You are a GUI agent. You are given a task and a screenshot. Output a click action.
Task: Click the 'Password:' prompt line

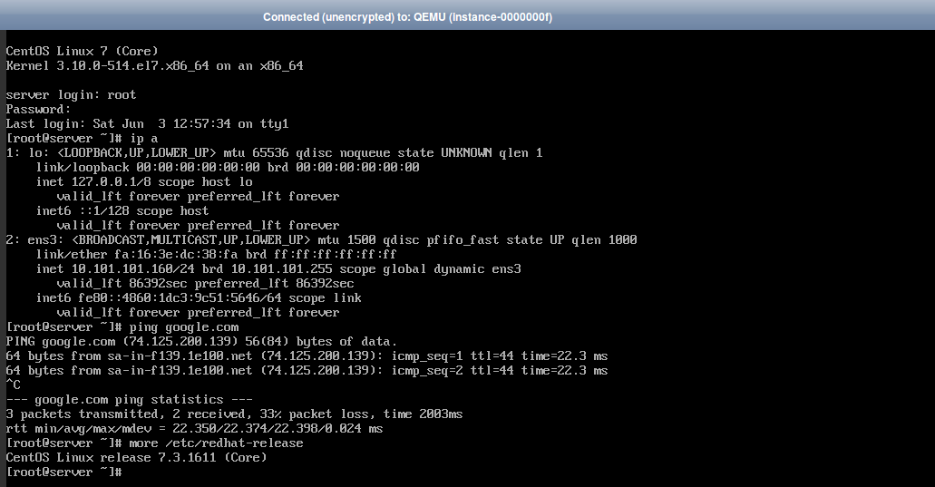38,109
